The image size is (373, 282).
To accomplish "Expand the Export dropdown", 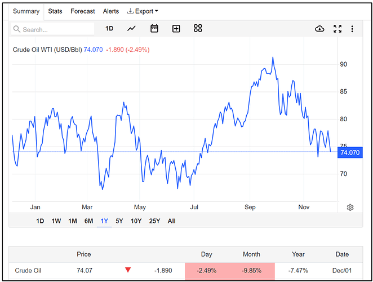I will pyautogui.click(x=143, y=11).
